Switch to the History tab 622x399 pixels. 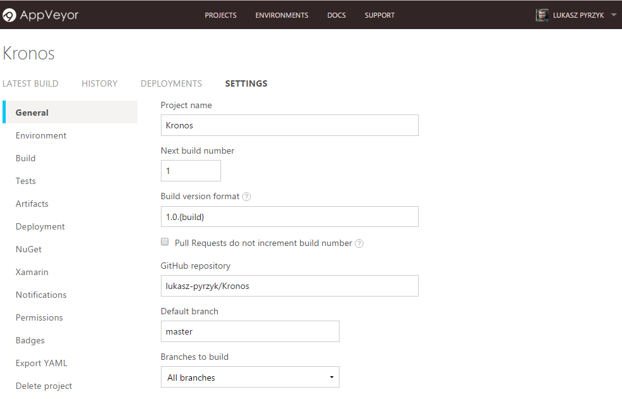pyautogui.click(x=99, y=83)
